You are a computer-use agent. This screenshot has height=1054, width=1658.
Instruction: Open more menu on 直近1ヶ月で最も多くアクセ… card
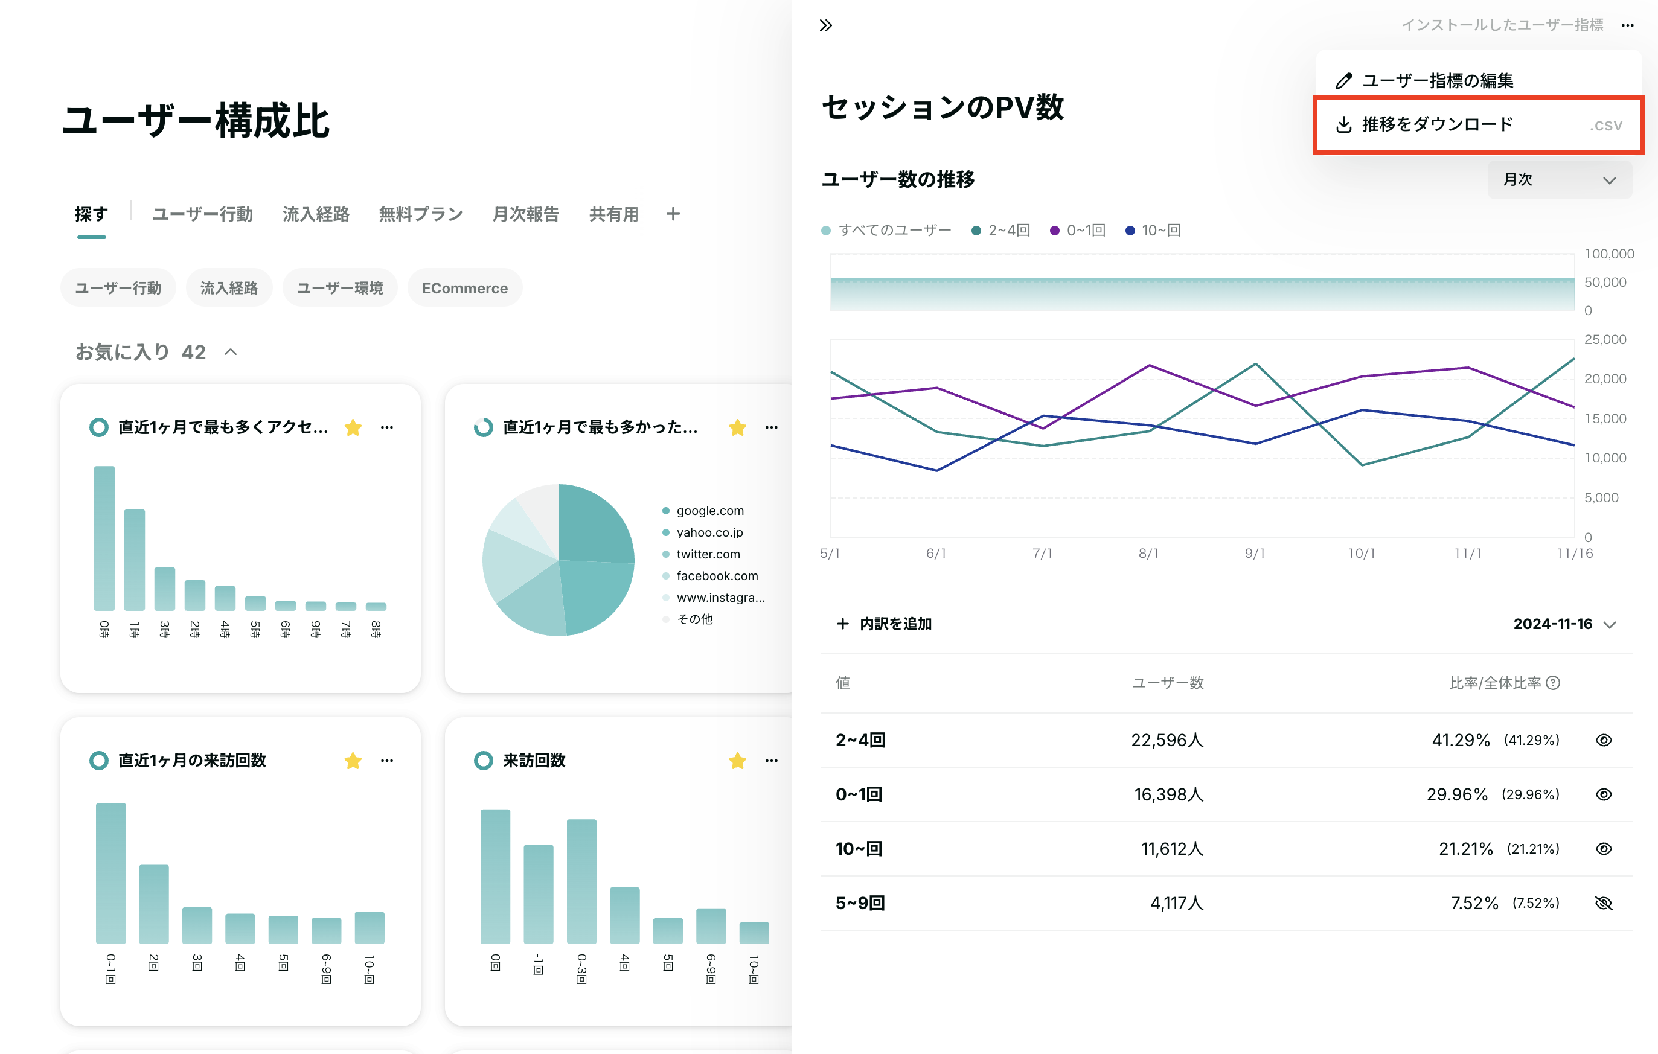[387, 427]
